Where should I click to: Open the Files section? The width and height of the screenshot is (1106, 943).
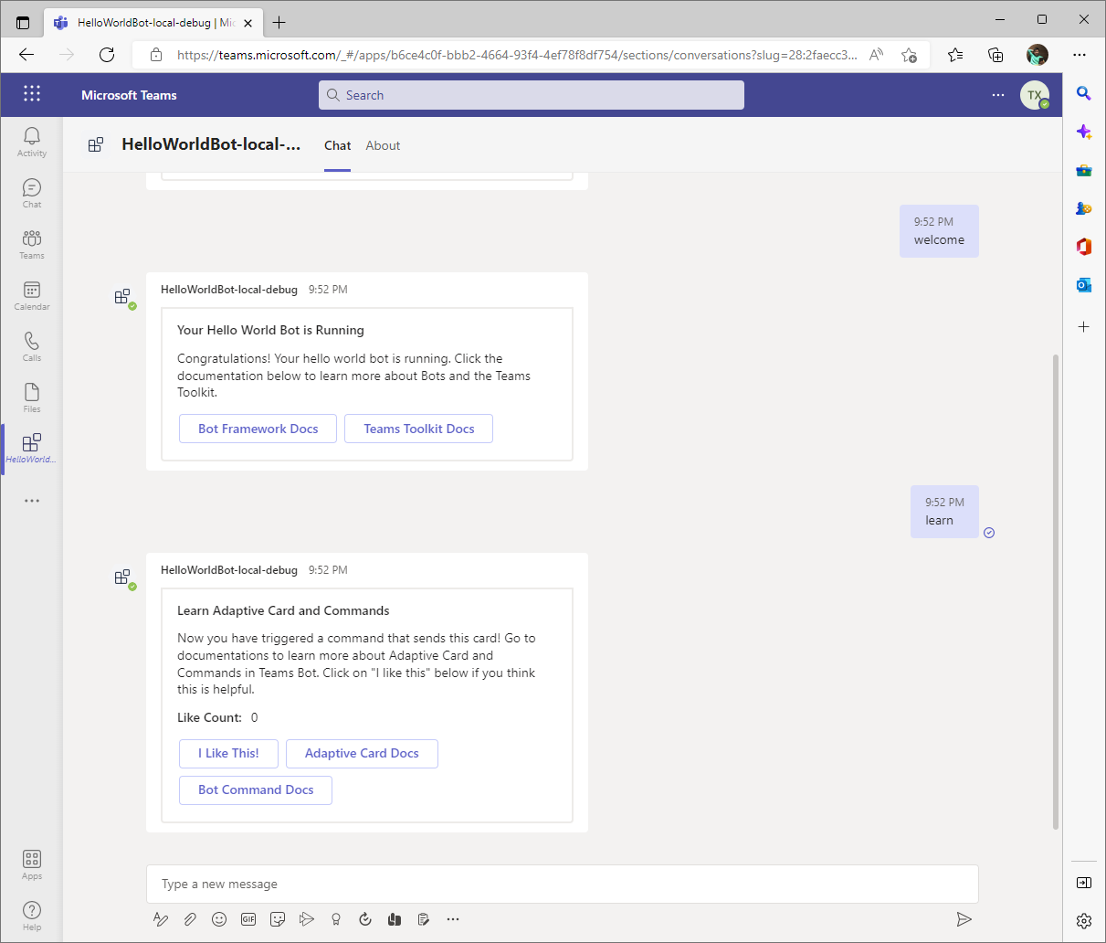tap(32, 397)
